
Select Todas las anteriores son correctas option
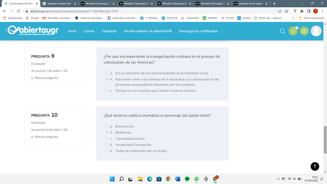click(x=106, y=150)
